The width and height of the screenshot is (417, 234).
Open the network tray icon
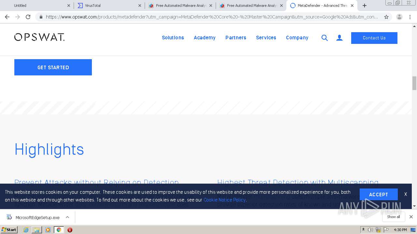(x=378, y=230)
